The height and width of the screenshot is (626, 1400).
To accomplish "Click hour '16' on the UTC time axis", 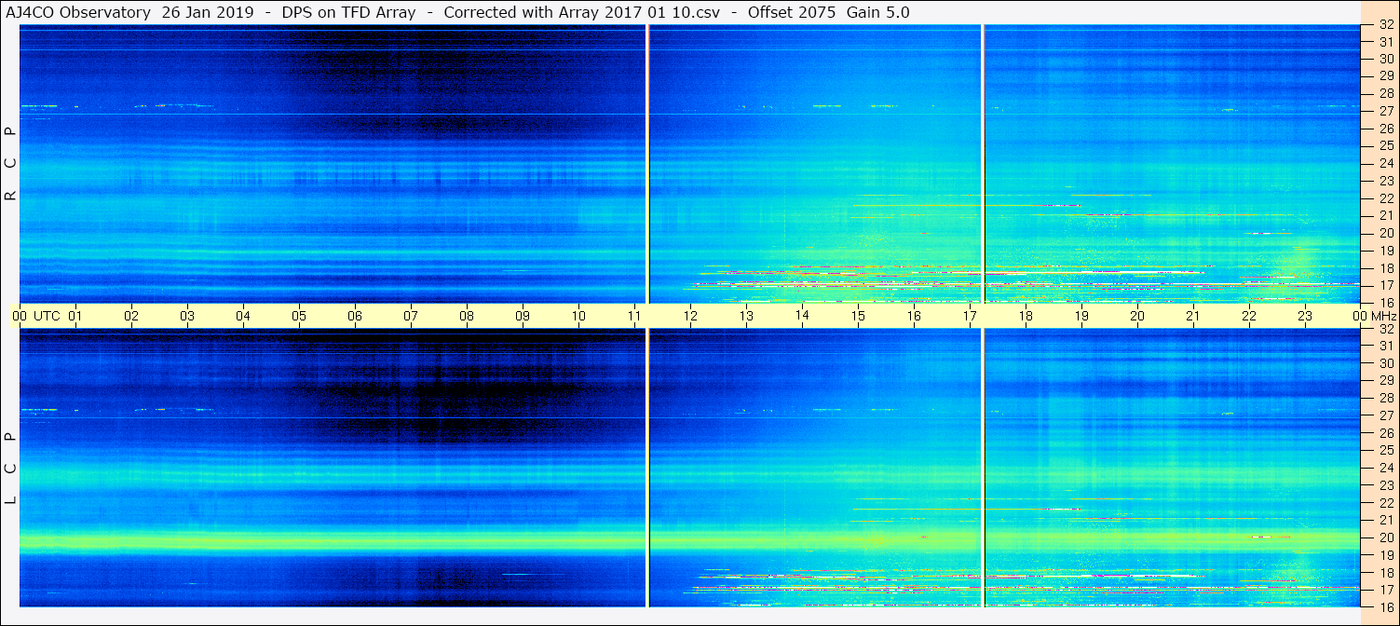I will tap(914, 316).
